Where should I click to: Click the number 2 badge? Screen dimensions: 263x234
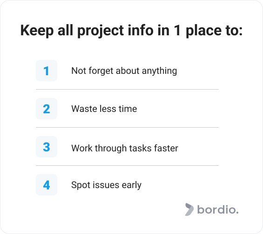coord(47,109)
